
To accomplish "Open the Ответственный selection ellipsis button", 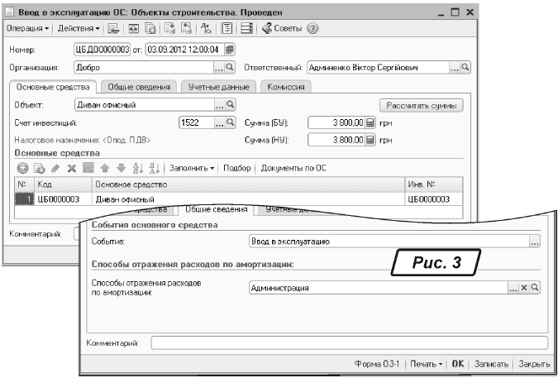I will pyautogui.click(x=454, y=68).
